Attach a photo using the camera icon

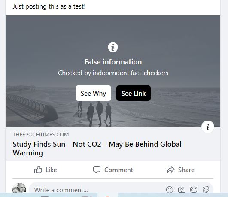pyautogui.click(x=182, y=190)
